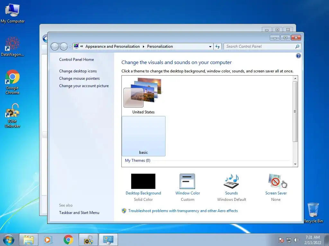
Task: Click the Screen Saver label
Action: (x=276, y=193)
